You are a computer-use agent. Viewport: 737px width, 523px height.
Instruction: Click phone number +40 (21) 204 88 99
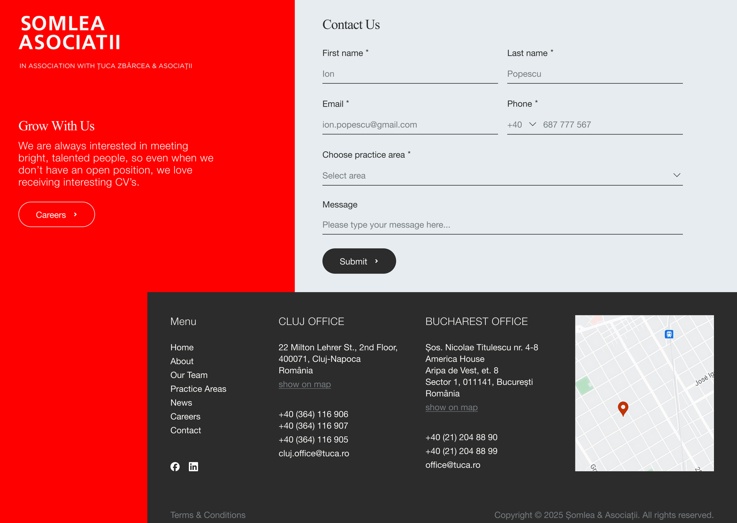coord(461,451)
